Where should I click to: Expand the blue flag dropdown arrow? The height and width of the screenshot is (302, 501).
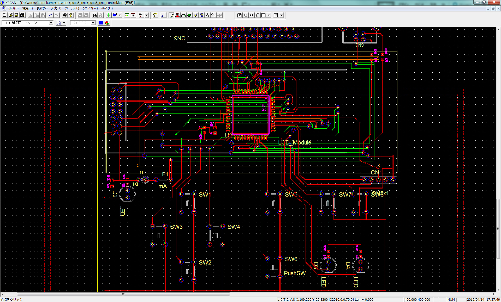coord(120,15)
